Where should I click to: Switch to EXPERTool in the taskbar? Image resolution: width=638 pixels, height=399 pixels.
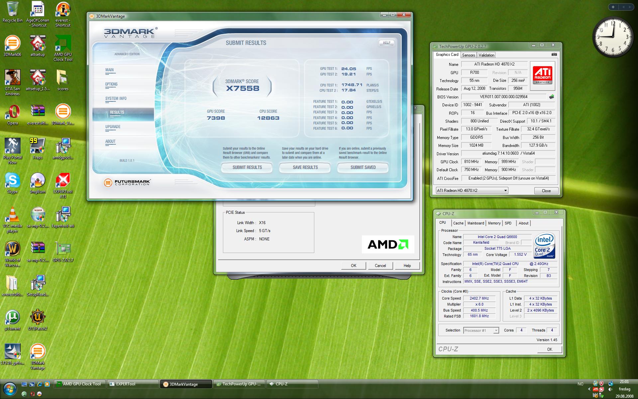[x=132, y=384]
